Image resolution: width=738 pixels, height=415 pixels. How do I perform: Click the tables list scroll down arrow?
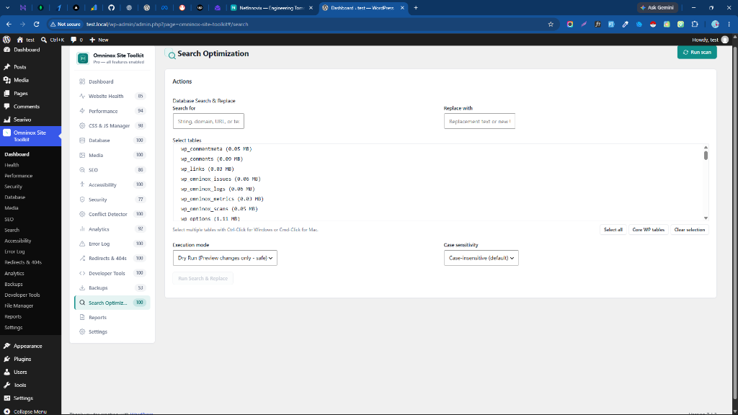point(706,218)
